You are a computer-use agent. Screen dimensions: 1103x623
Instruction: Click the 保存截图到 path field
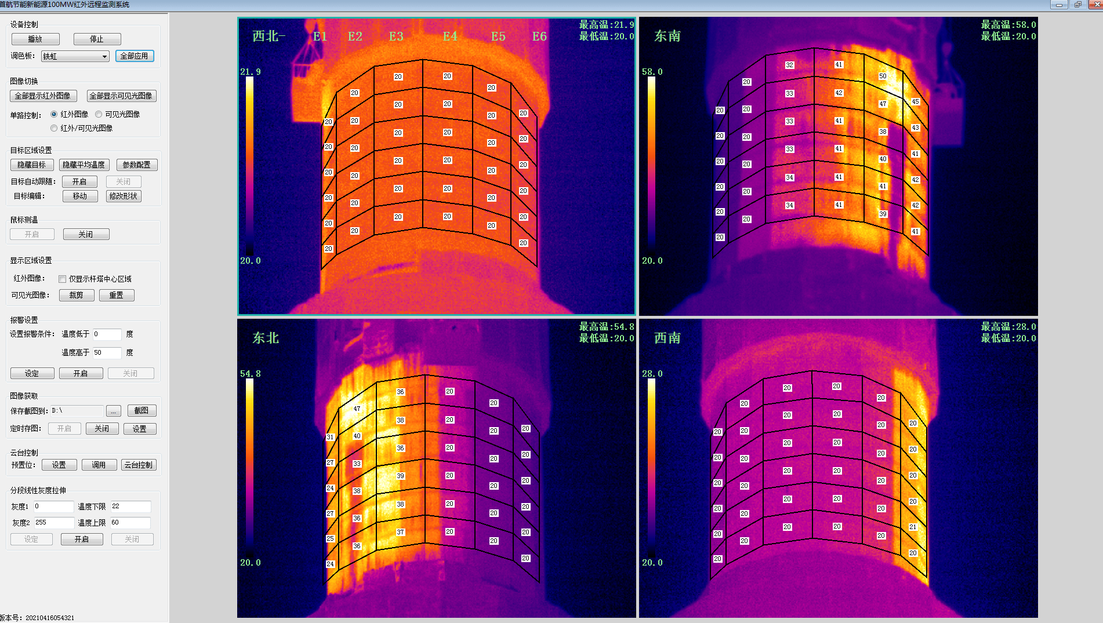(x=77, y=410)
